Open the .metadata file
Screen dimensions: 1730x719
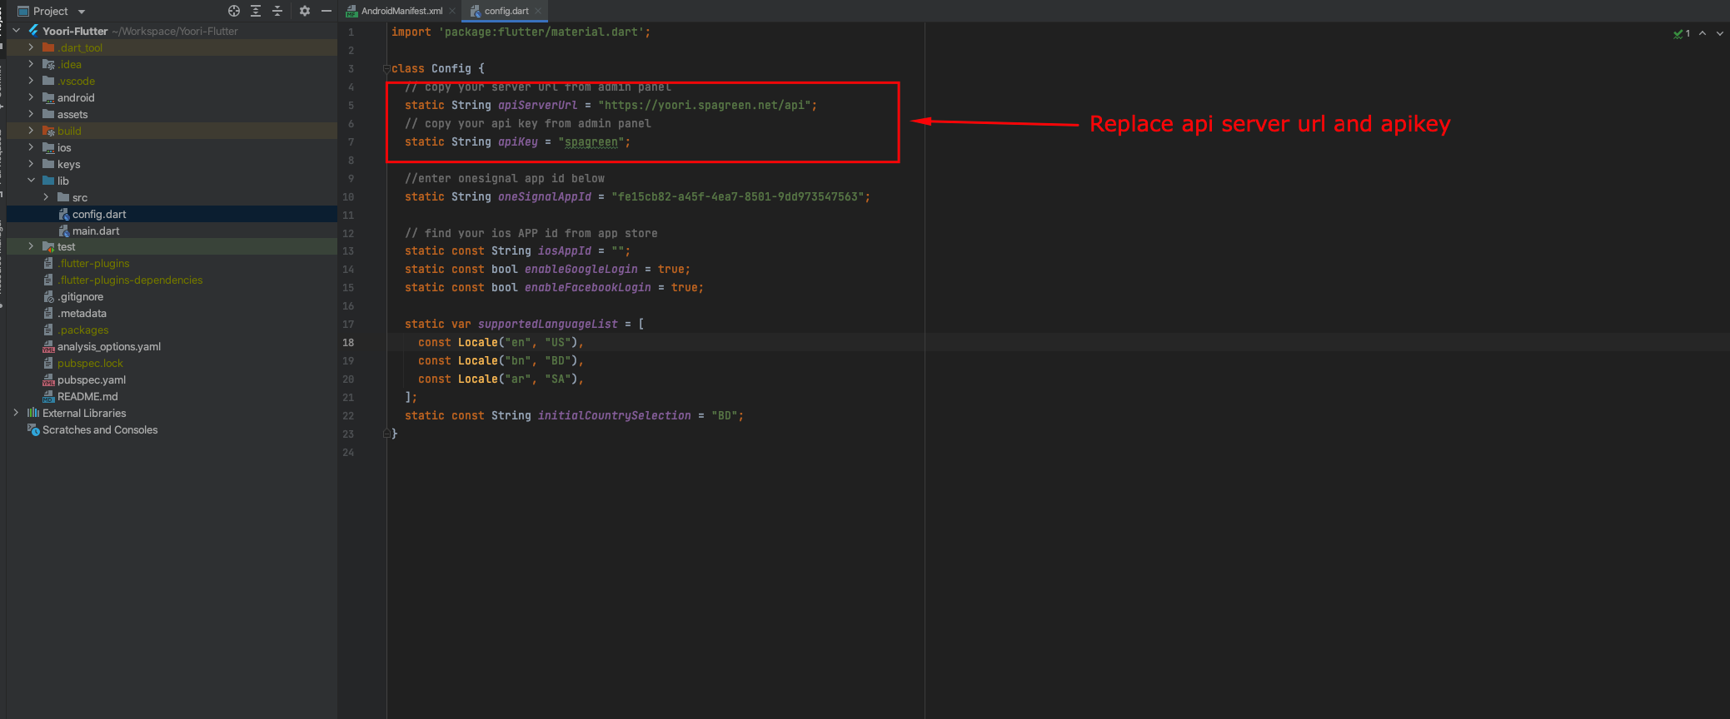pyautogui.click(x=82, y=313)
